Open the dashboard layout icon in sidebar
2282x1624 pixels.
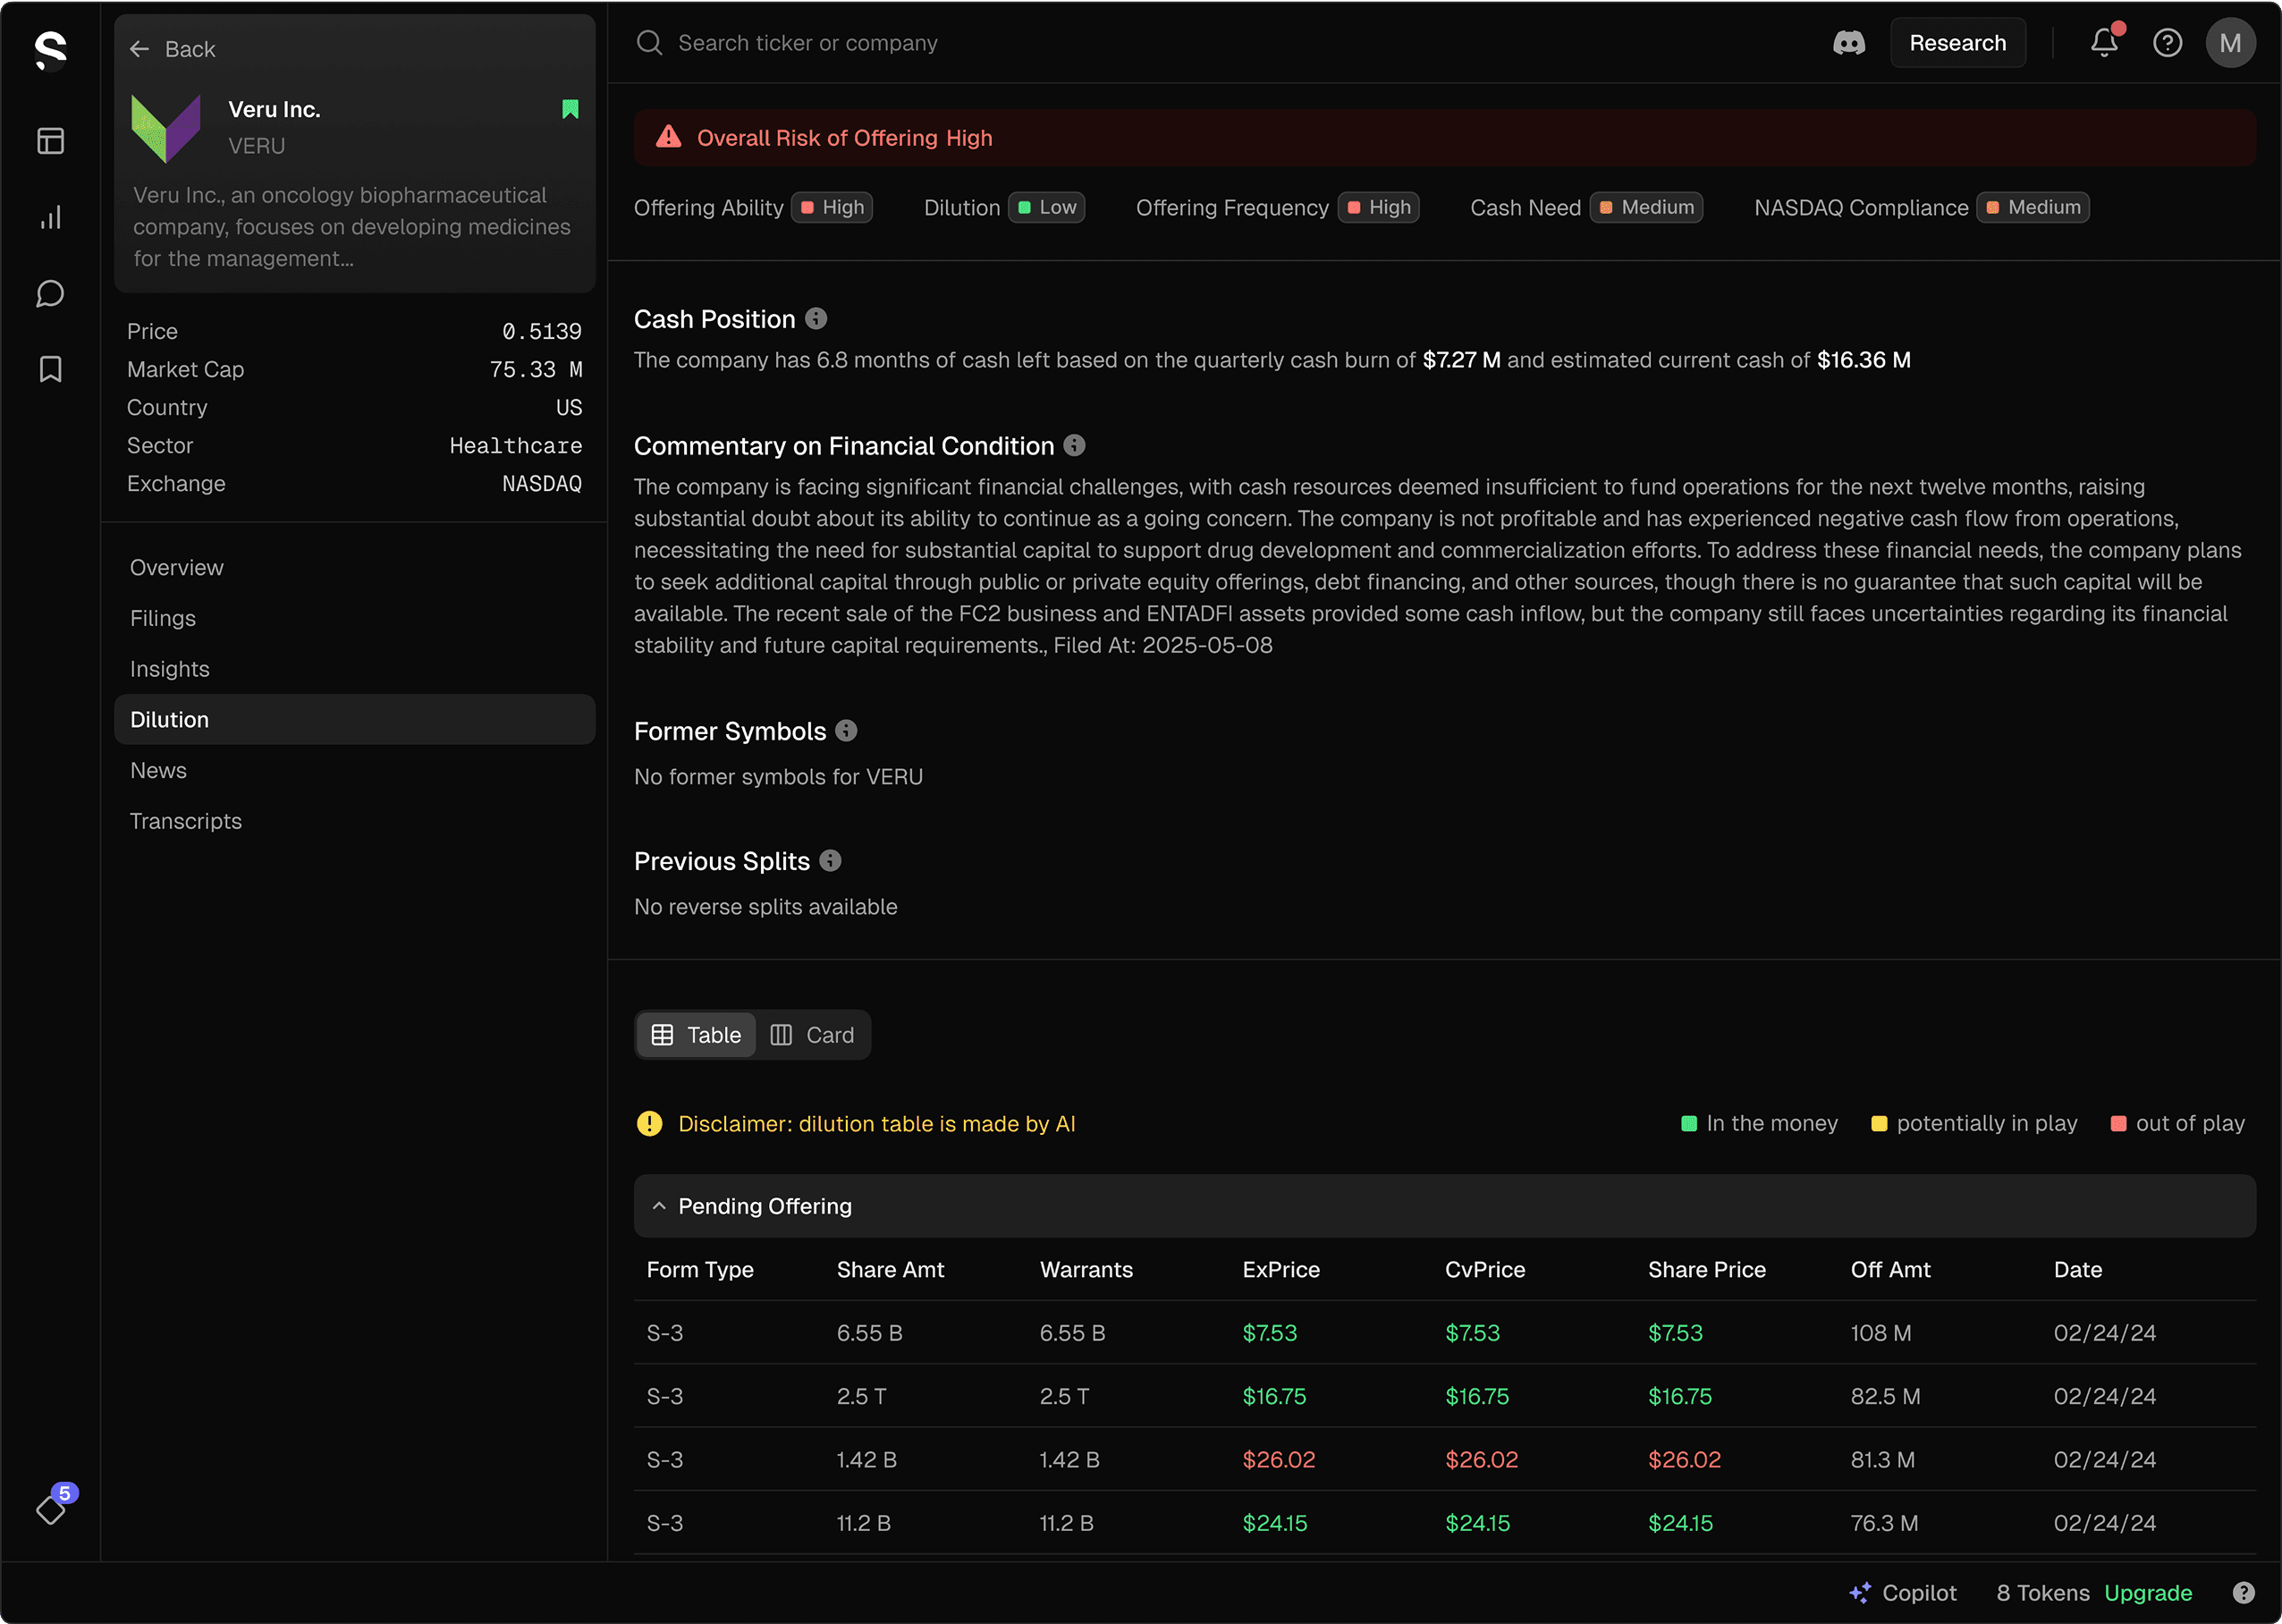[x=50, y=141]
